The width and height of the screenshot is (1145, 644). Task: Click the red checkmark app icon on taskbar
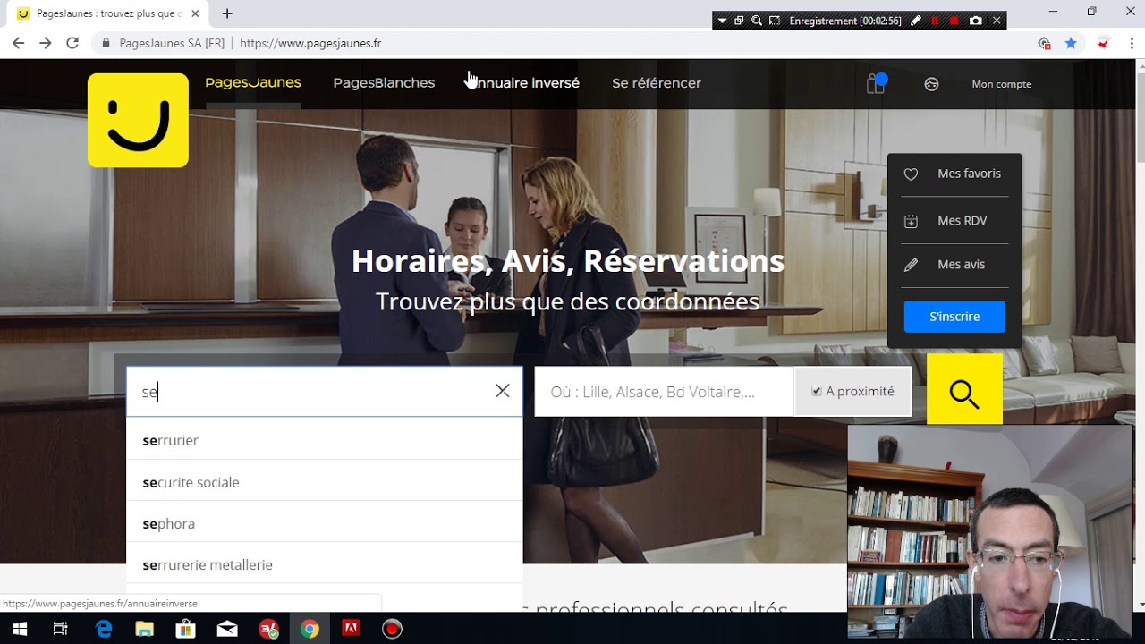tap(268, 629)
